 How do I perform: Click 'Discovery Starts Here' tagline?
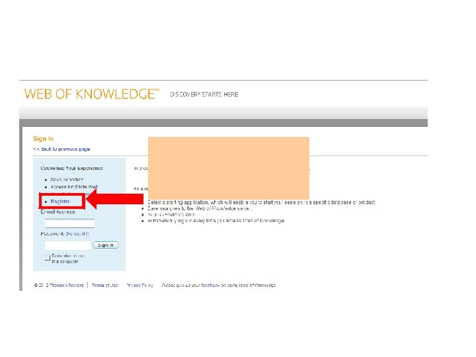coord(204,95)
